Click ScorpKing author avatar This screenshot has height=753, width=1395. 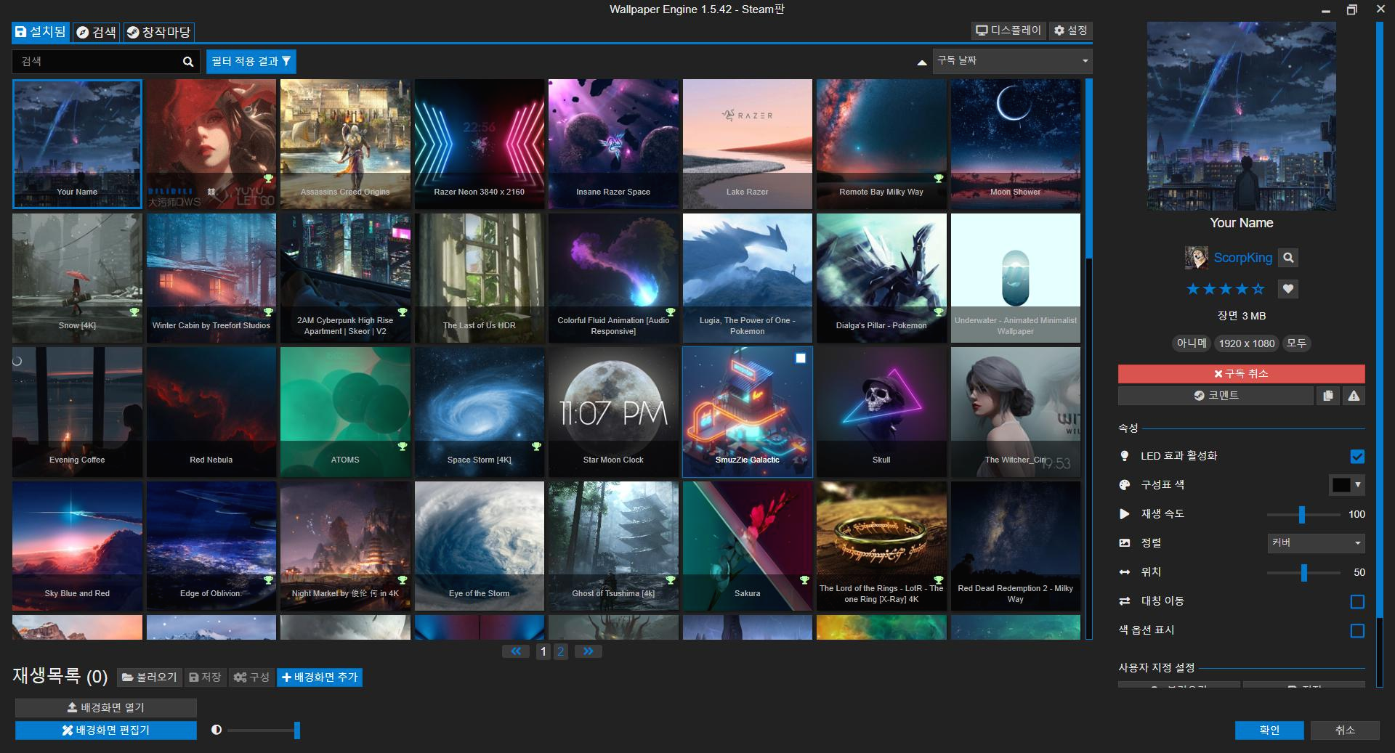pyautogui.click(x=1197, y=258)
